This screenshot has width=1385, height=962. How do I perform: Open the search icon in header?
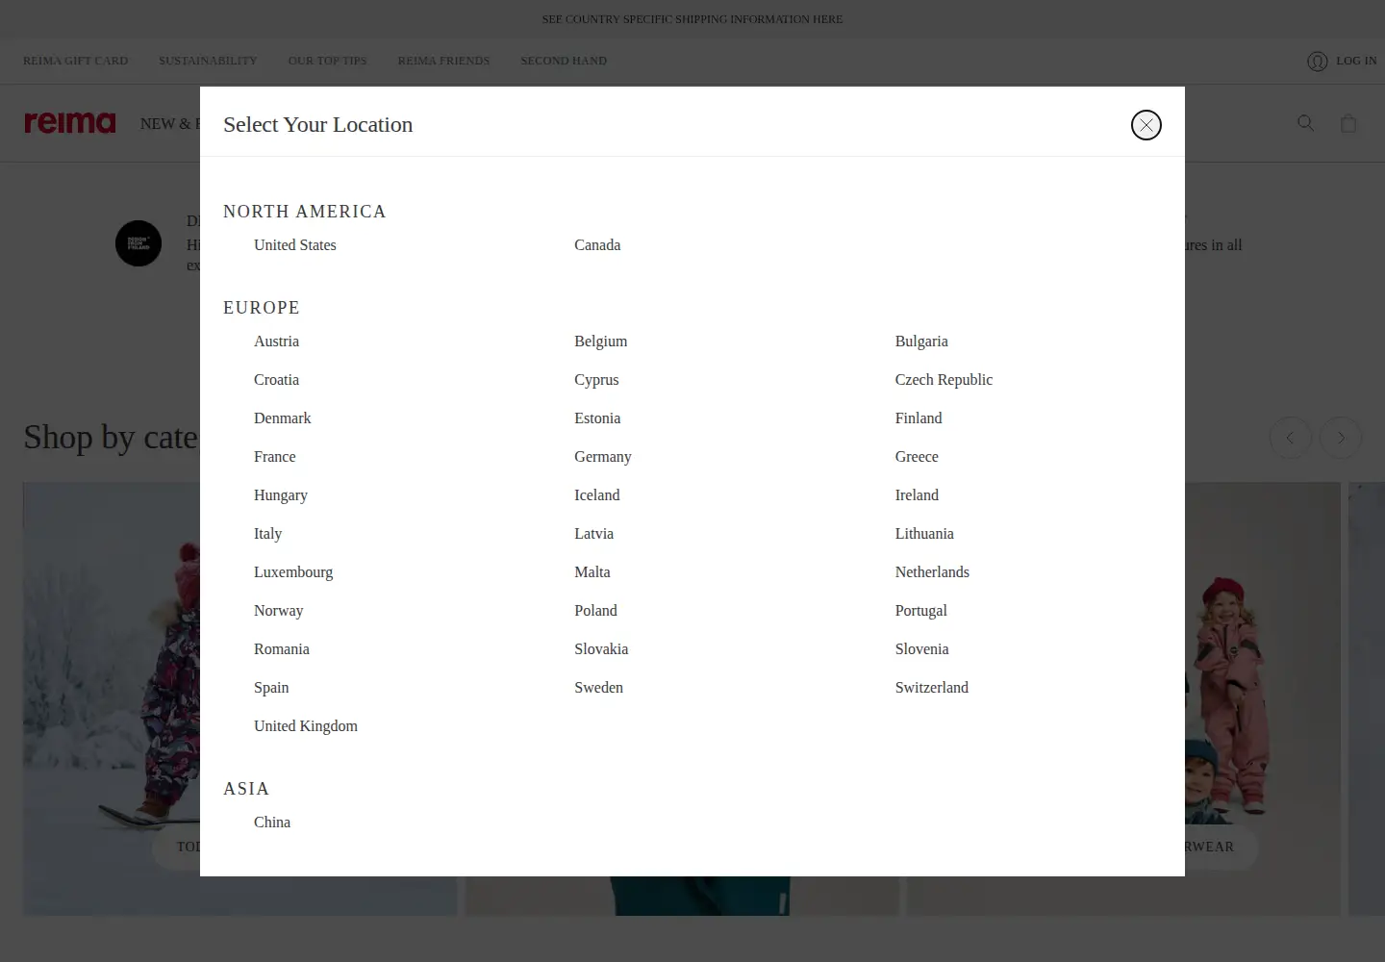click(x=1305, y=123)
